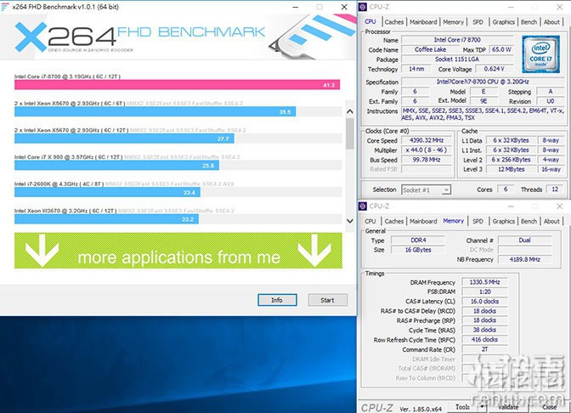The height and width of the screenshot is (413, 571).
Task: Click the Command Rate value '2T'
Action: pos(484,349)
